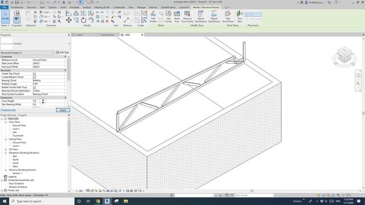Open Door Schedule in Project Browser

[x=17, y=183]
